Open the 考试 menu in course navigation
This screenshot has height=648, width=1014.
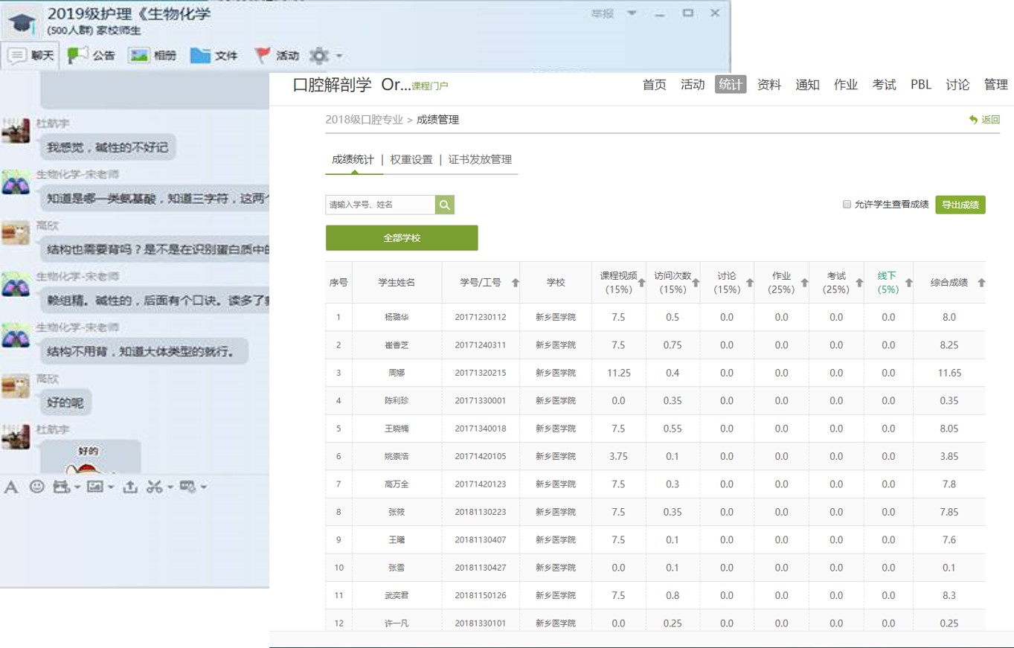(884, 85)
